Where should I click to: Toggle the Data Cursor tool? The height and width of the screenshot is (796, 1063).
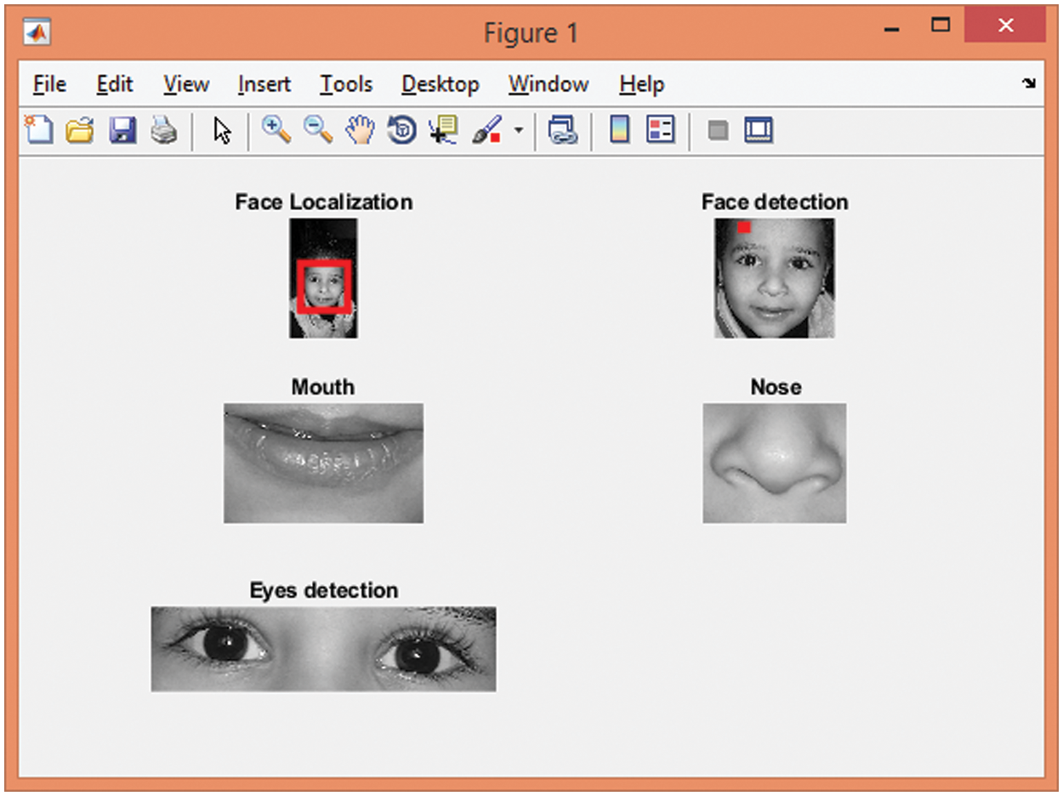click(x=443, y=131)
